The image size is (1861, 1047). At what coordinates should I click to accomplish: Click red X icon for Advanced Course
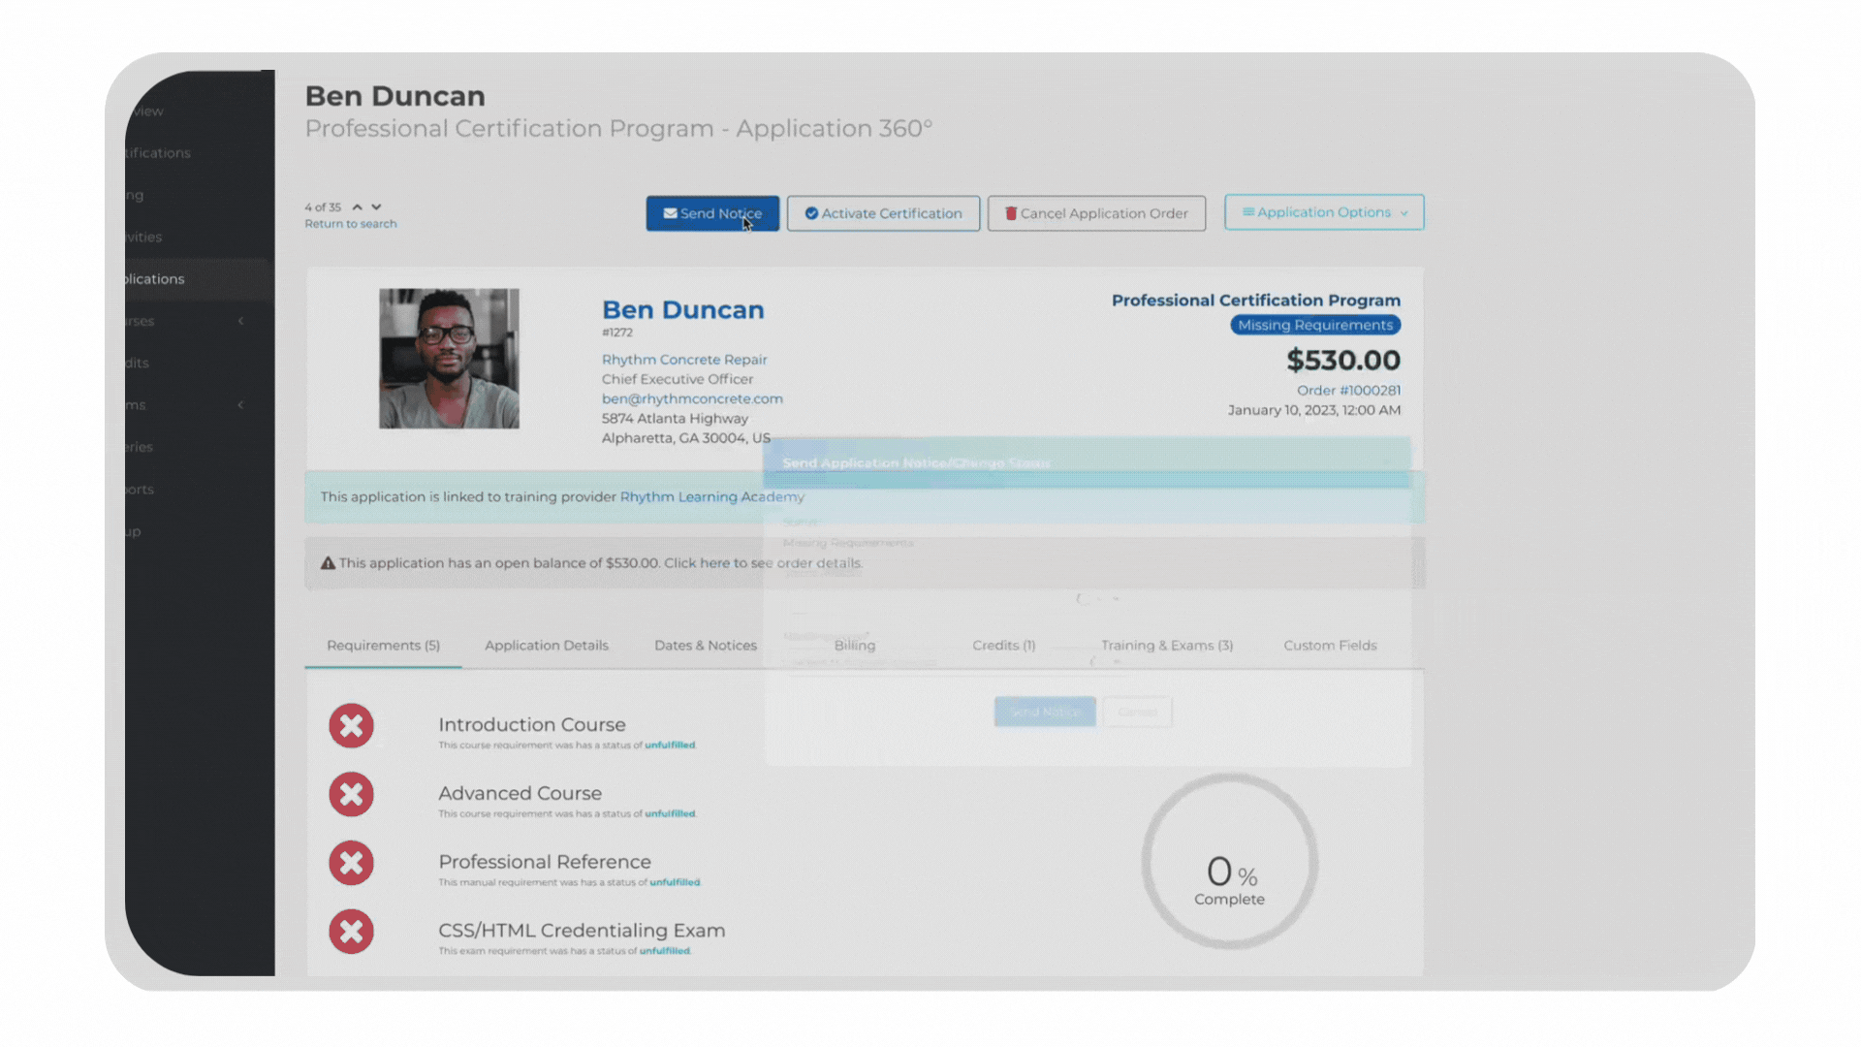[351, 795]
